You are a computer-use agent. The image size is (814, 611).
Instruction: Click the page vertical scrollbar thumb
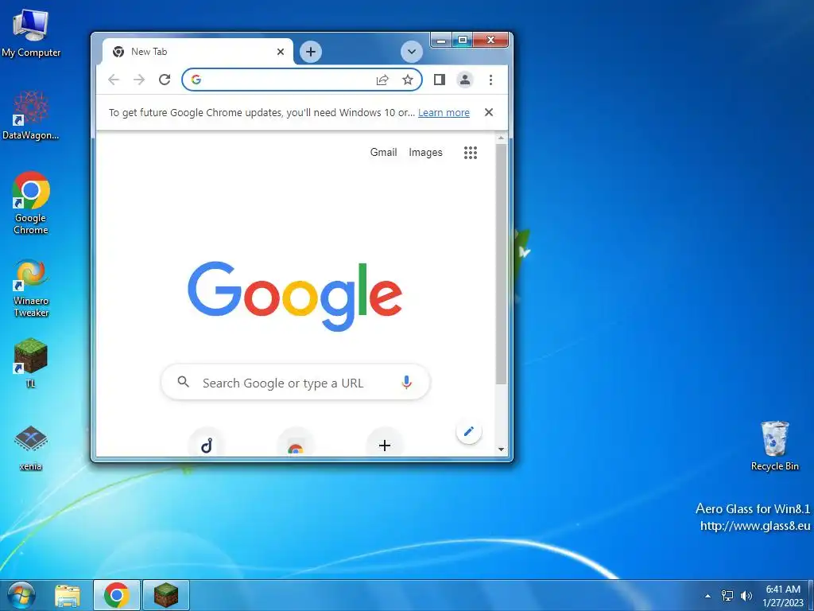point(501,264)
